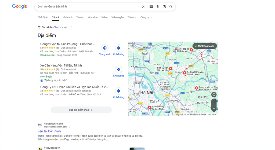Open the Video ngắn tab
The width and height of the screenshot is (275, 150).
pyautogui.click(x=117, y=17)
